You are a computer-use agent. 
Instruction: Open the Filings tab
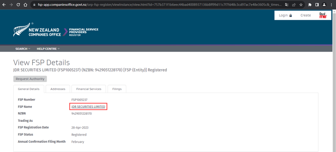coord(117,89)
